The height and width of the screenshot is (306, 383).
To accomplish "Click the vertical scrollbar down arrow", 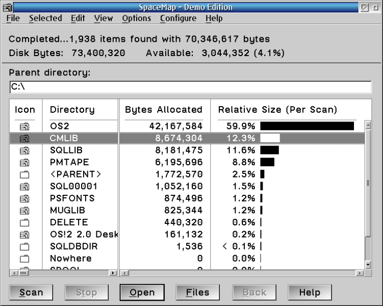I will (368, 265).
